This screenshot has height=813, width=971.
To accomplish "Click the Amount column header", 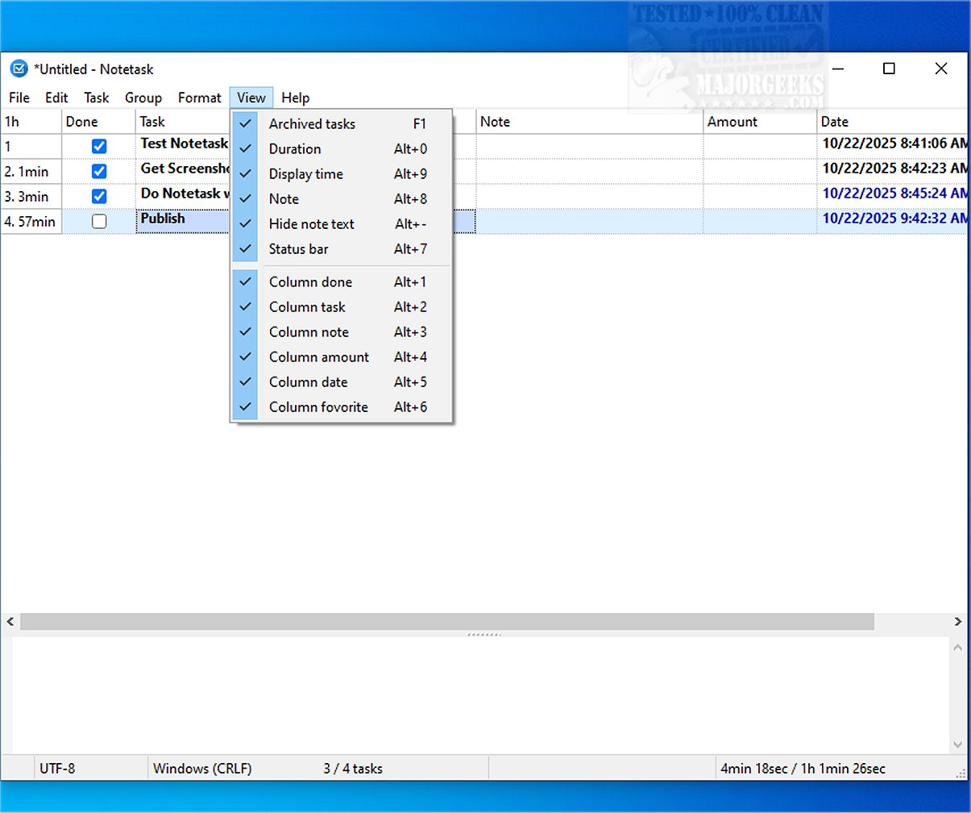I will pos(760,122).
